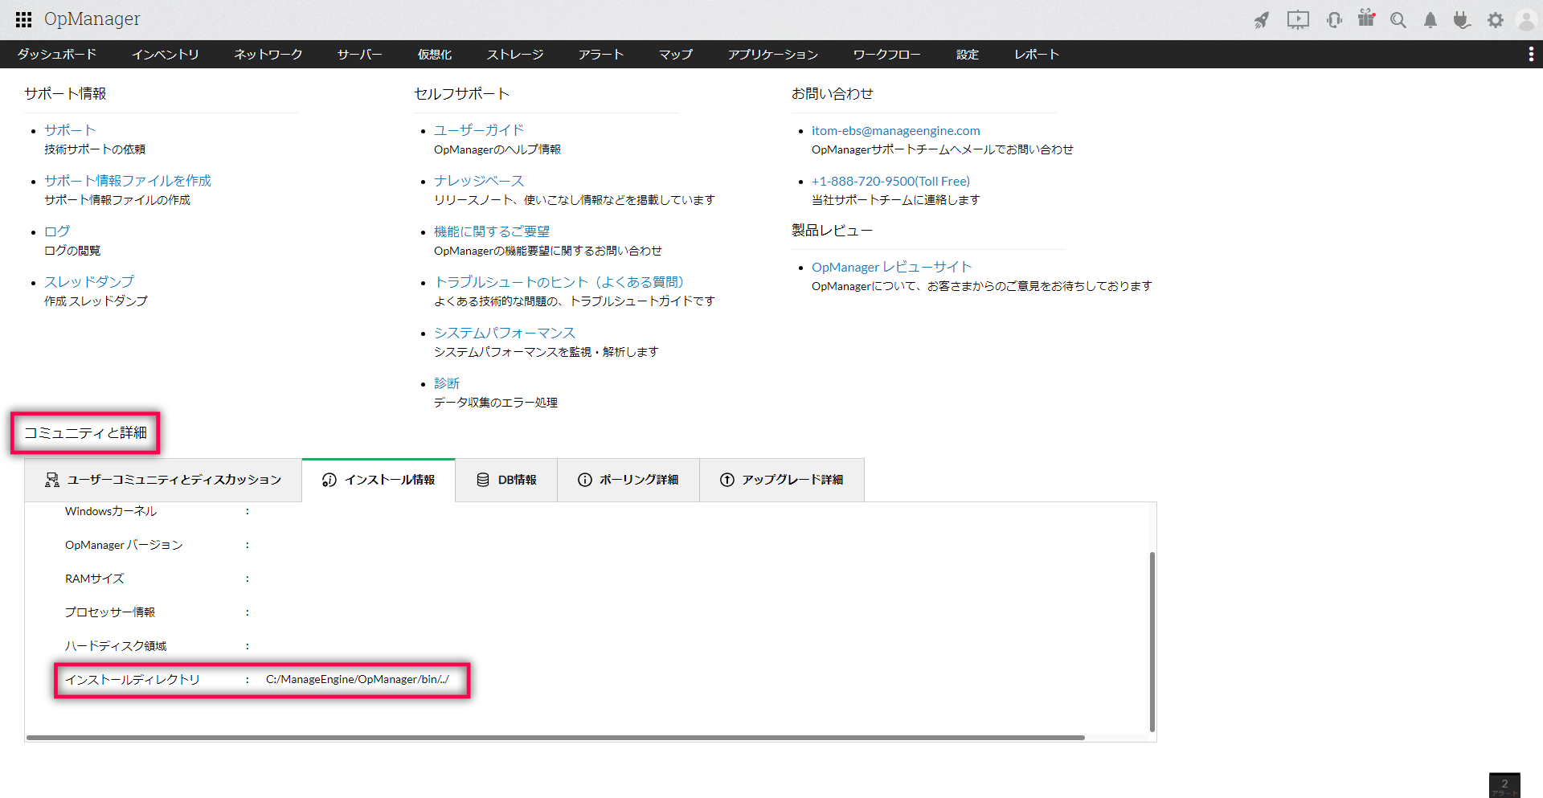Open the ユーザーガイド link
The width and height of the screenshot is (1543, 798).
(x=479, y=130)
